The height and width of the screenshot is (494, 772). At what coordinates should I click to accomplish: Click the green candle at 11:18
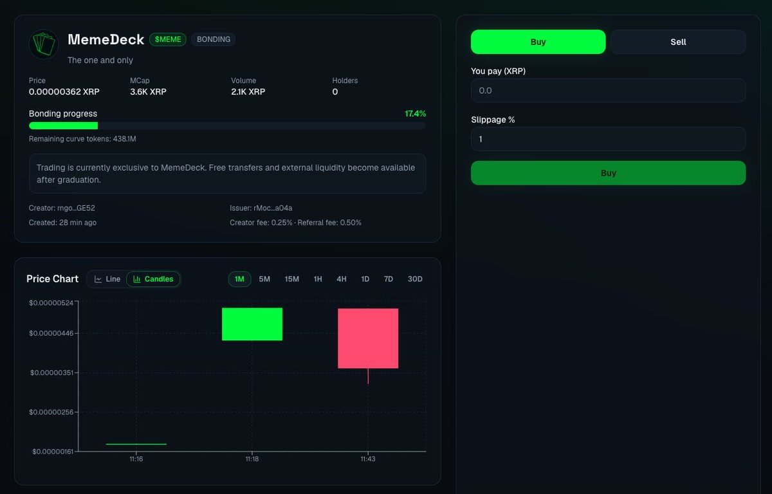252,324
